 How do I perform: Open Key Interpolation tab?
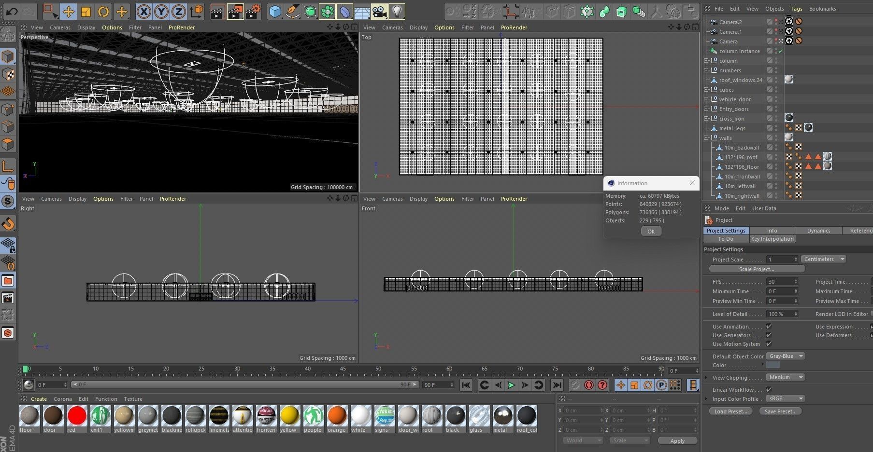click(x=772, y=239)
